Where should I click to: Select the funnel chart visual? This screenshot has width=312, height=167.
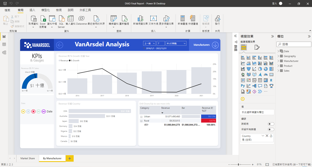pos(249,69)
